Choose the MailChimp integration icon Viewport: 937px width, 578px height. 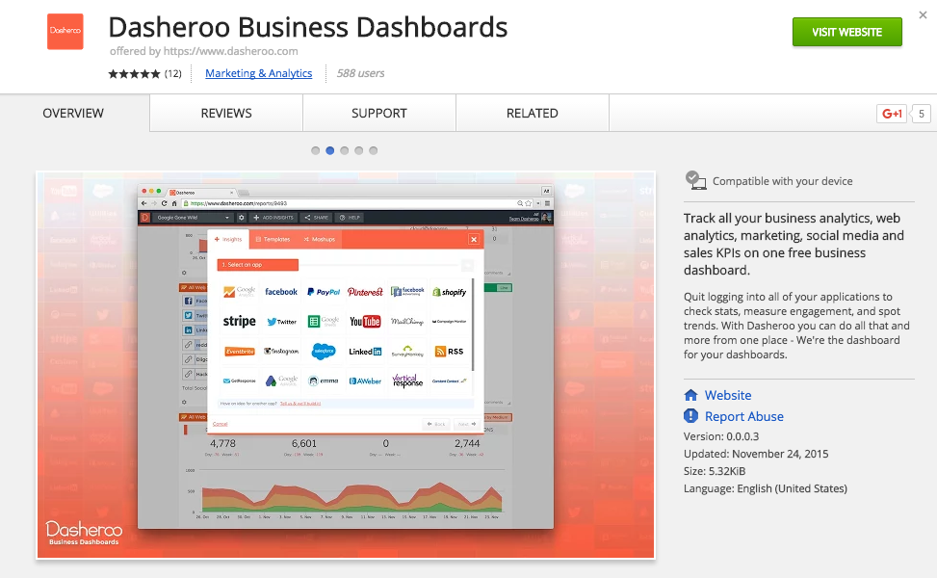[x=406, y=321]
